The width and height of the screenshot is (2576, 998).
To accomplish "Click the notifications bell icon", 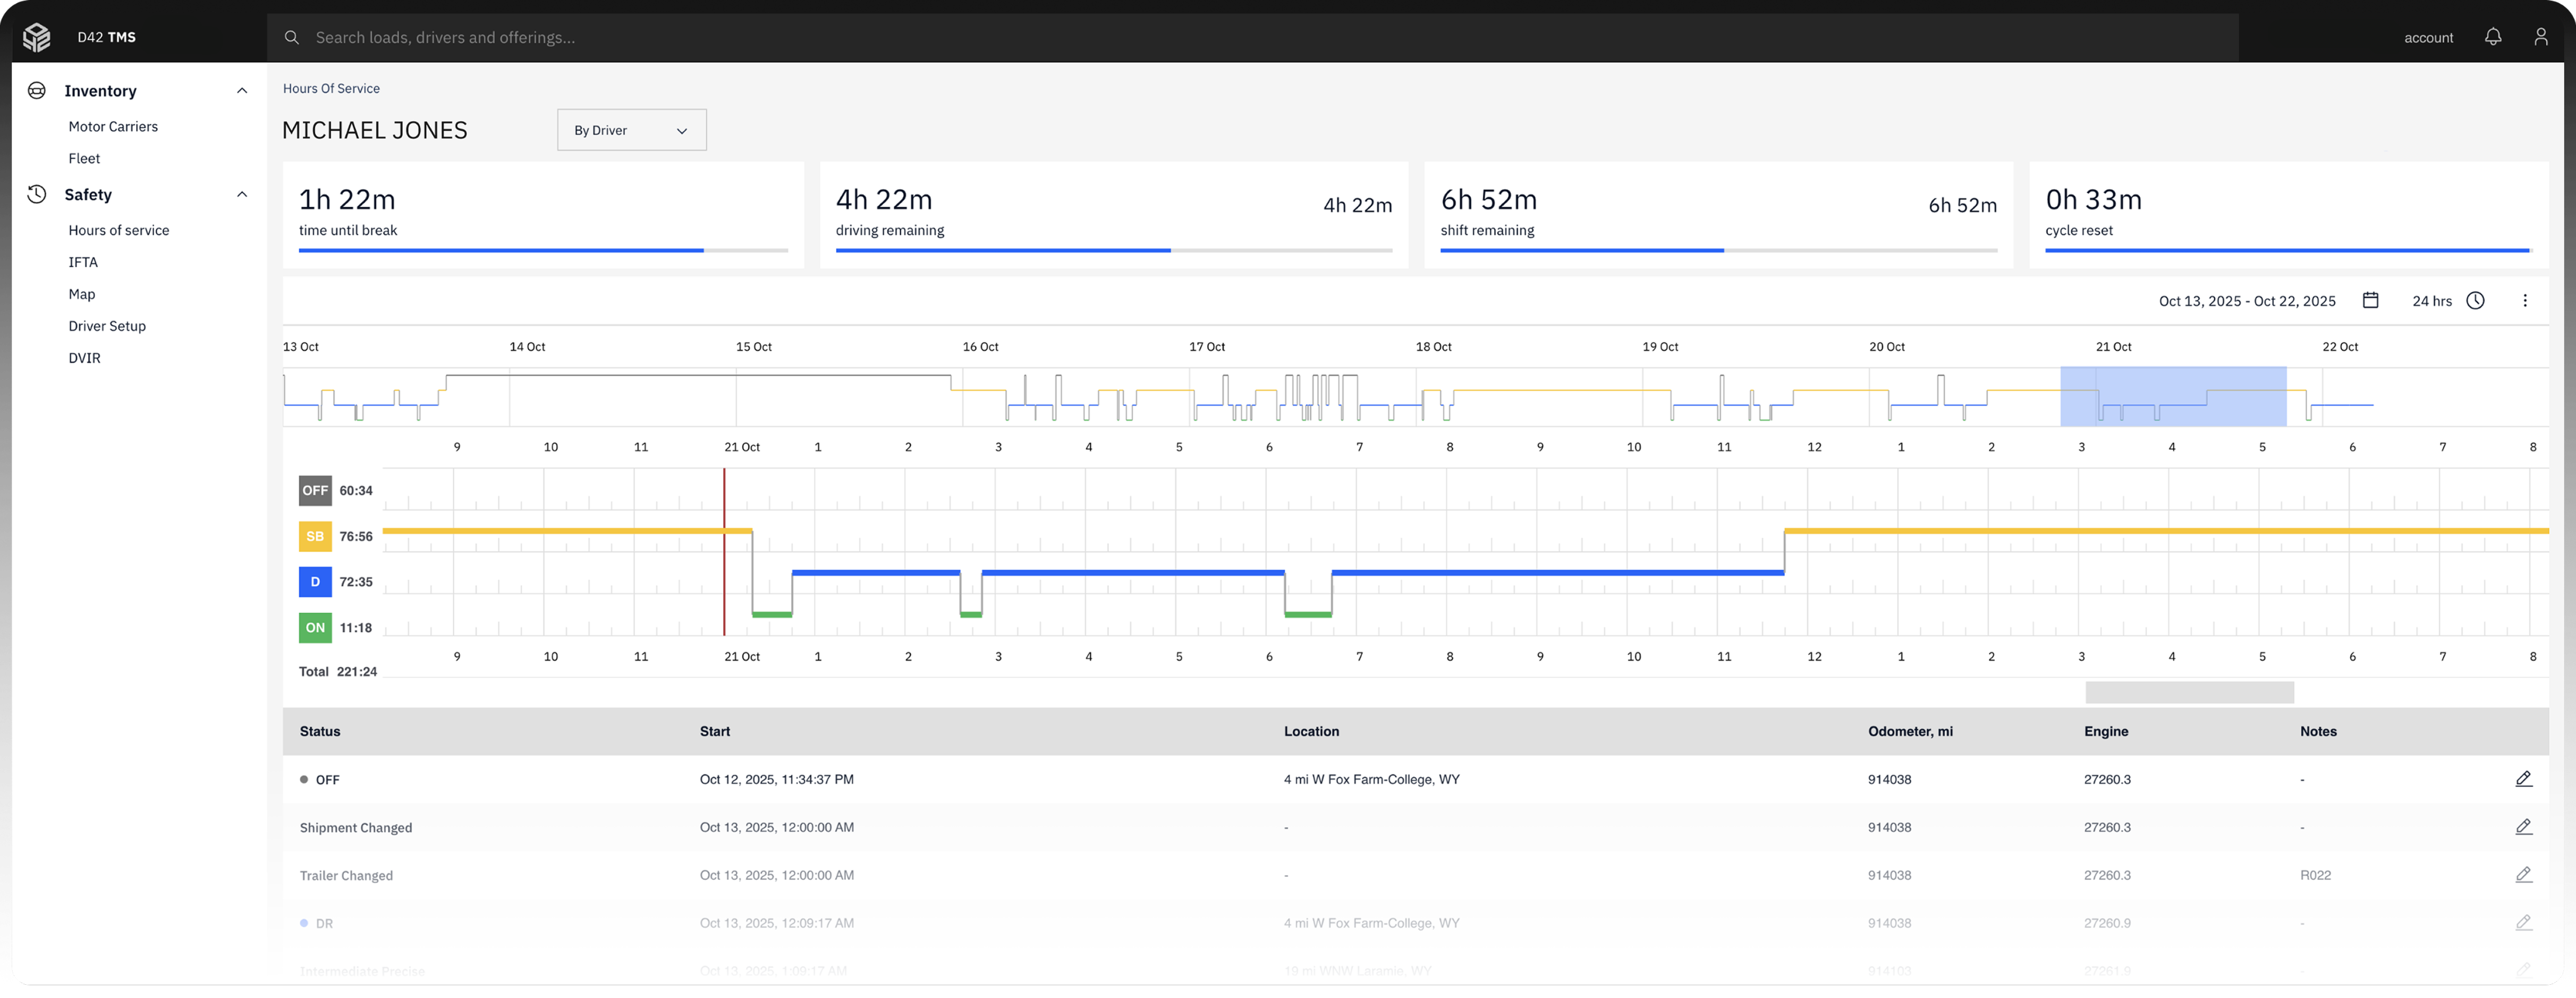I will tap(2493, 37).
